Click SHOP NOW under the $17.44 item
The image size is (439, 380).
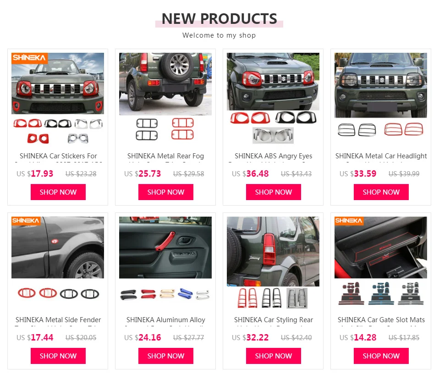pos(58,356)
